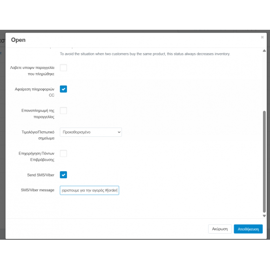The width and height of the screenshot is (270, 270).
Task: Focus the SMS/Viber message field
Action: click(x=89, y=190)
